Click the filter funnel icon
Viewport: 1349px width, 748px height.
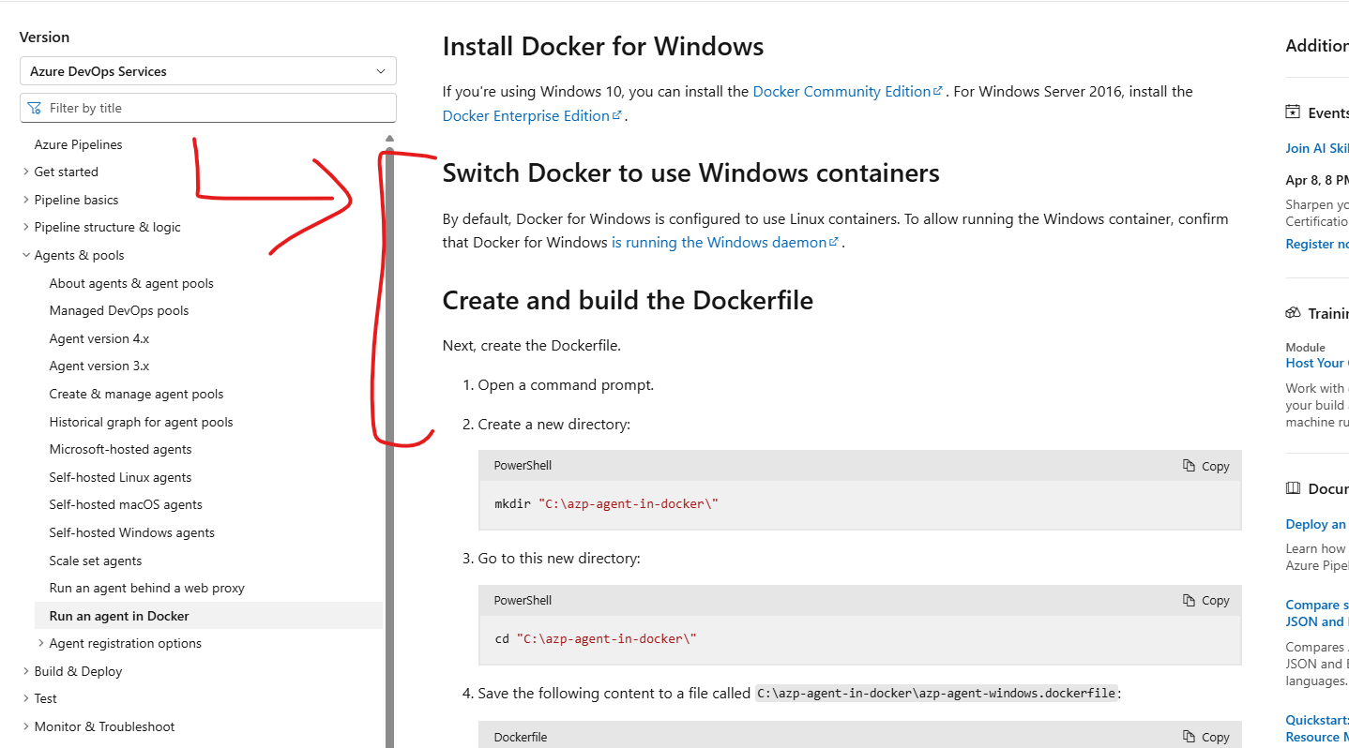click(x=35, y=108)
